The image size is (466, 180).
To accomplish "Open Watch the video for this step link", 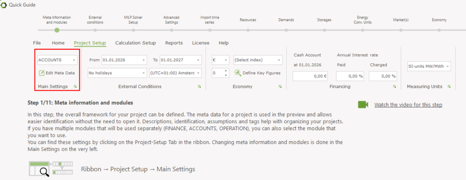I will click(408, 105).
